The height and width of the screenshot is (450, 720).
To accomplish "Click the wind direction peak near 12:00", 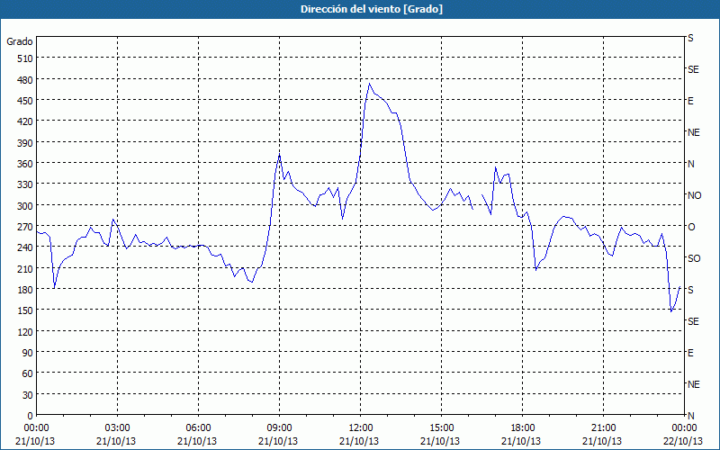I will coord(369,84).
